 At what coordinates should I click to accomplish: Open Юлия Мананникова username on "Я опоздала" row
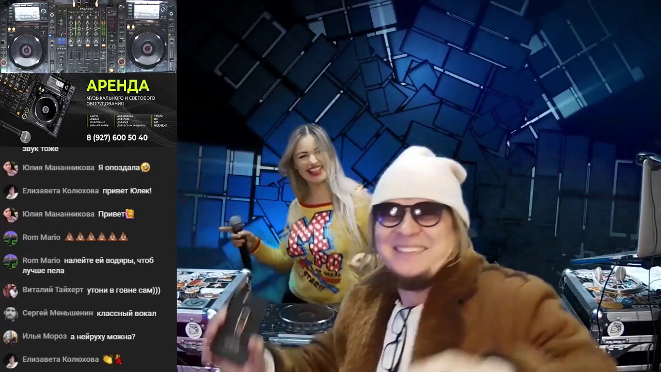pyautogui.click(x=58, y=167)
